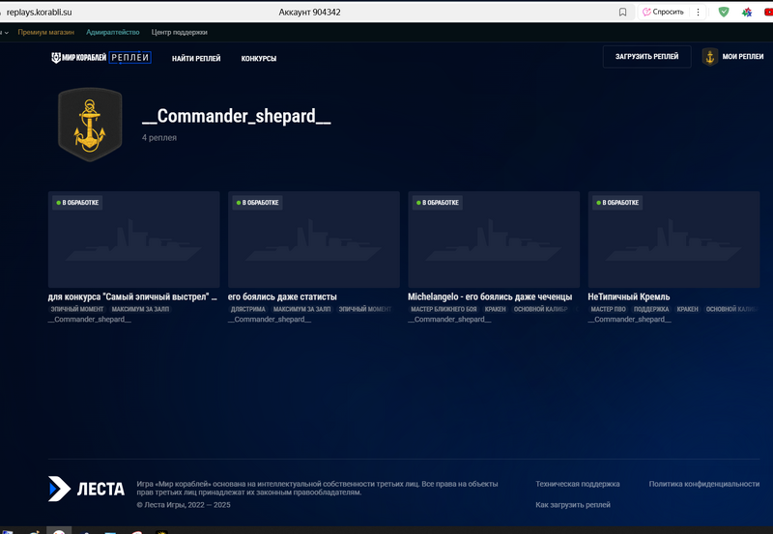Click the large anchor profile avatar

tap(90, 125)
